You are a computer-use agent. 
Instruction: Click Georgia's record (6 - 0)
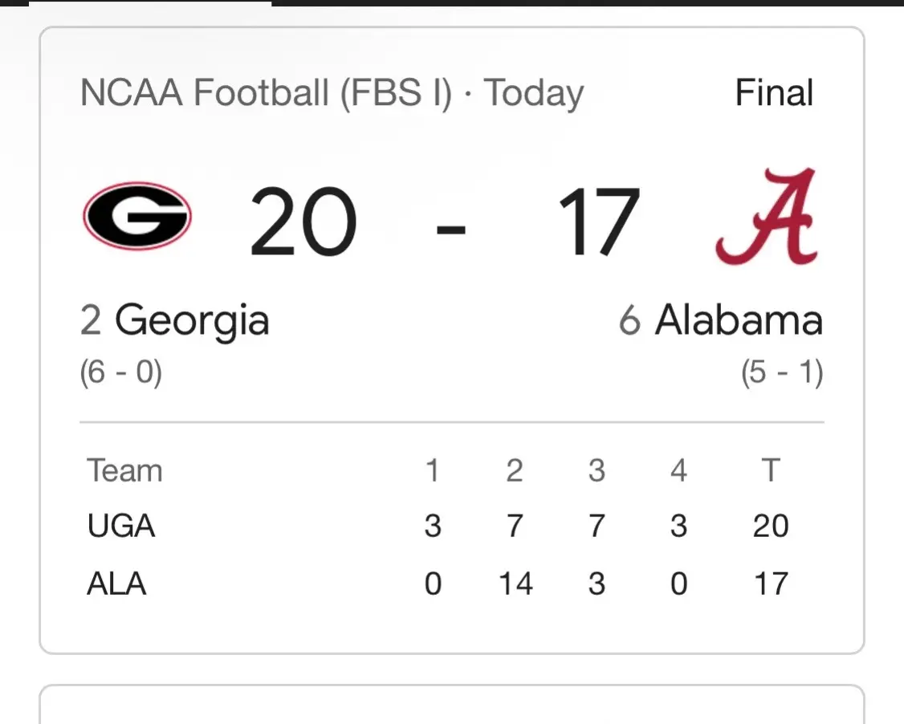pyautogui.click(x=121, y=372)
